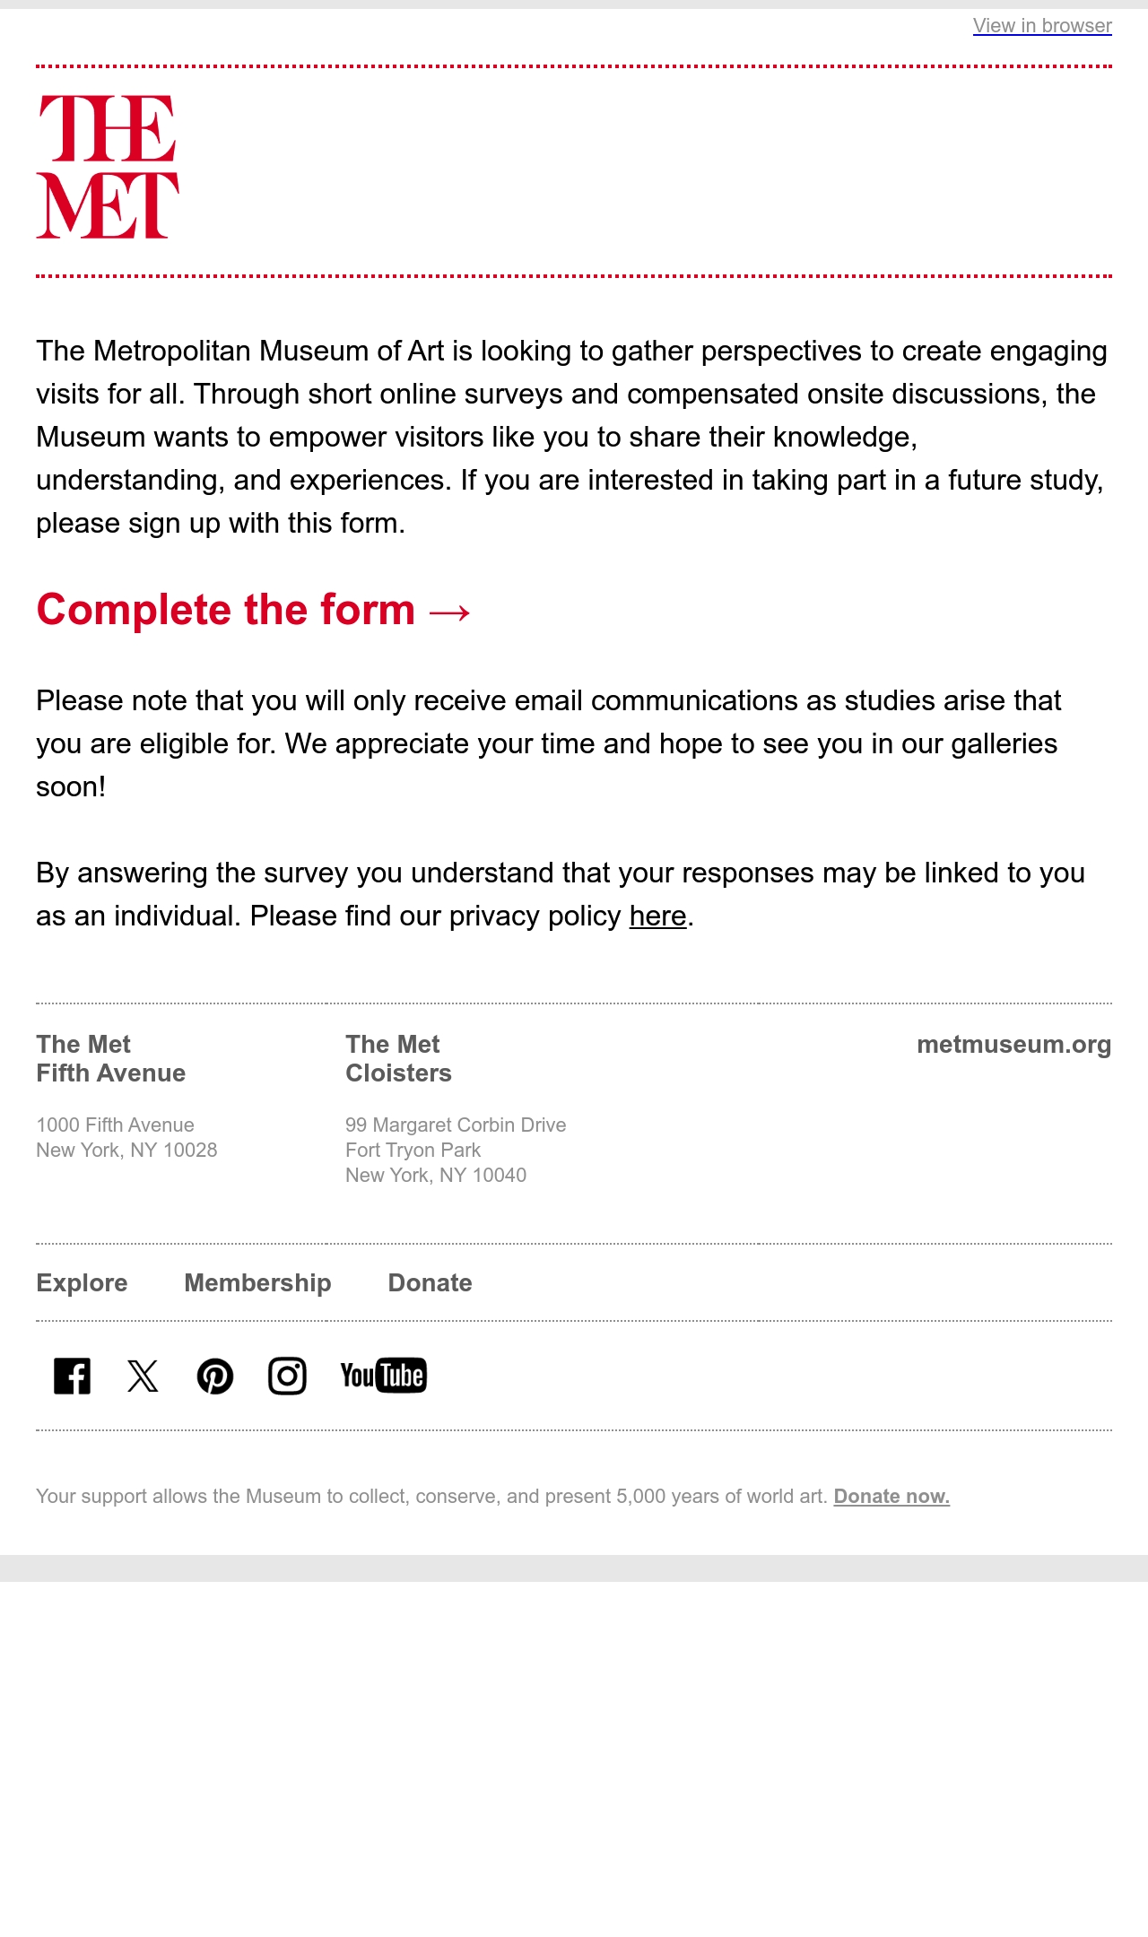Open the Membership footer item
Viewport: 1148px width, 1937px height.
click(257, 1282)
